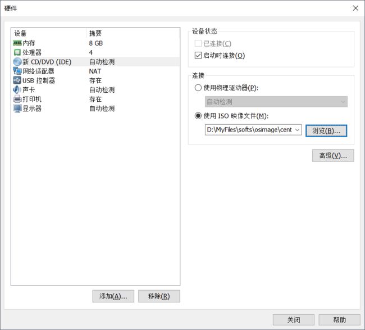Click 自动检测 summary in display row
Viewport: 365px width, 330px height.
click(102, 109)
